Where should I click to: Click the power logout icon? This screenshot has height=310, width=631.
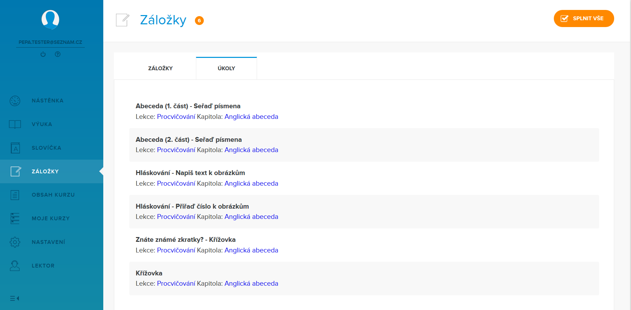43,54
